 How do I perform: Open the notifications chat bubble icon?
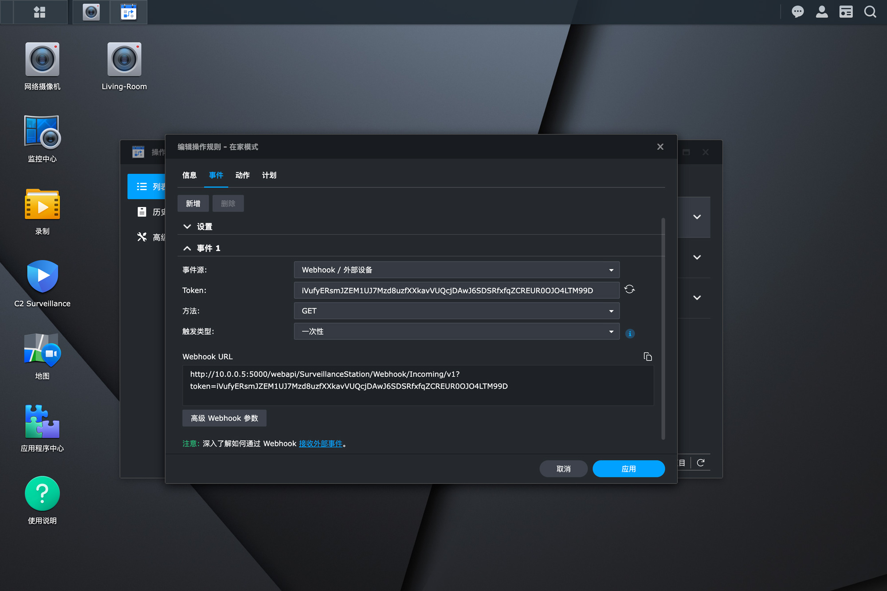(x=797, y=12)
